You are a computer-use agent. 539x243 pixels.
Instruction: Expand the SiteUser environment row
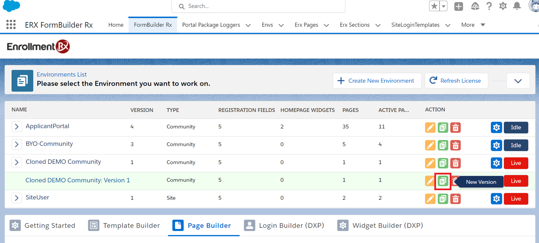16,198
